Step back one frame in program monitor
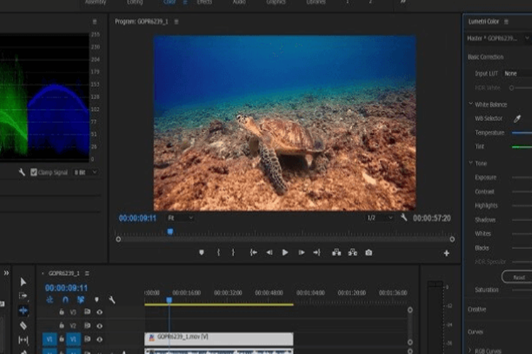Screen dimensions: 532x354 pyautogui.click(x=270, y=253)
